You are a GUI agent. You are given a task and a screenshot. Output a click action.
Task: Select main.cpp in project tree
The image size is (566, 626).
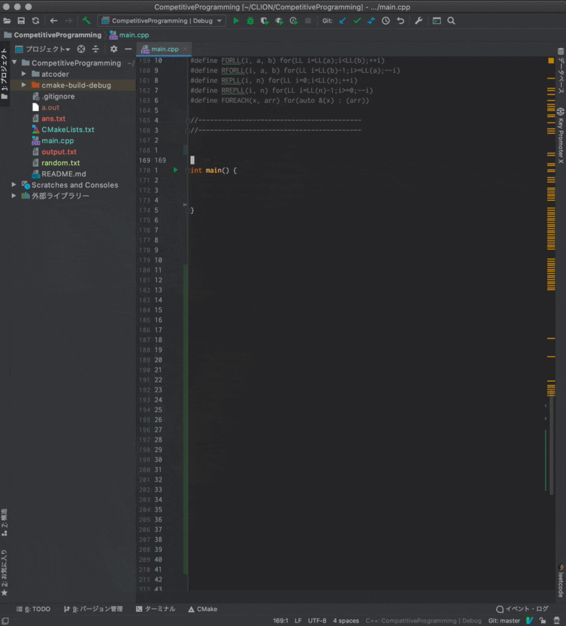pos(58,141)
